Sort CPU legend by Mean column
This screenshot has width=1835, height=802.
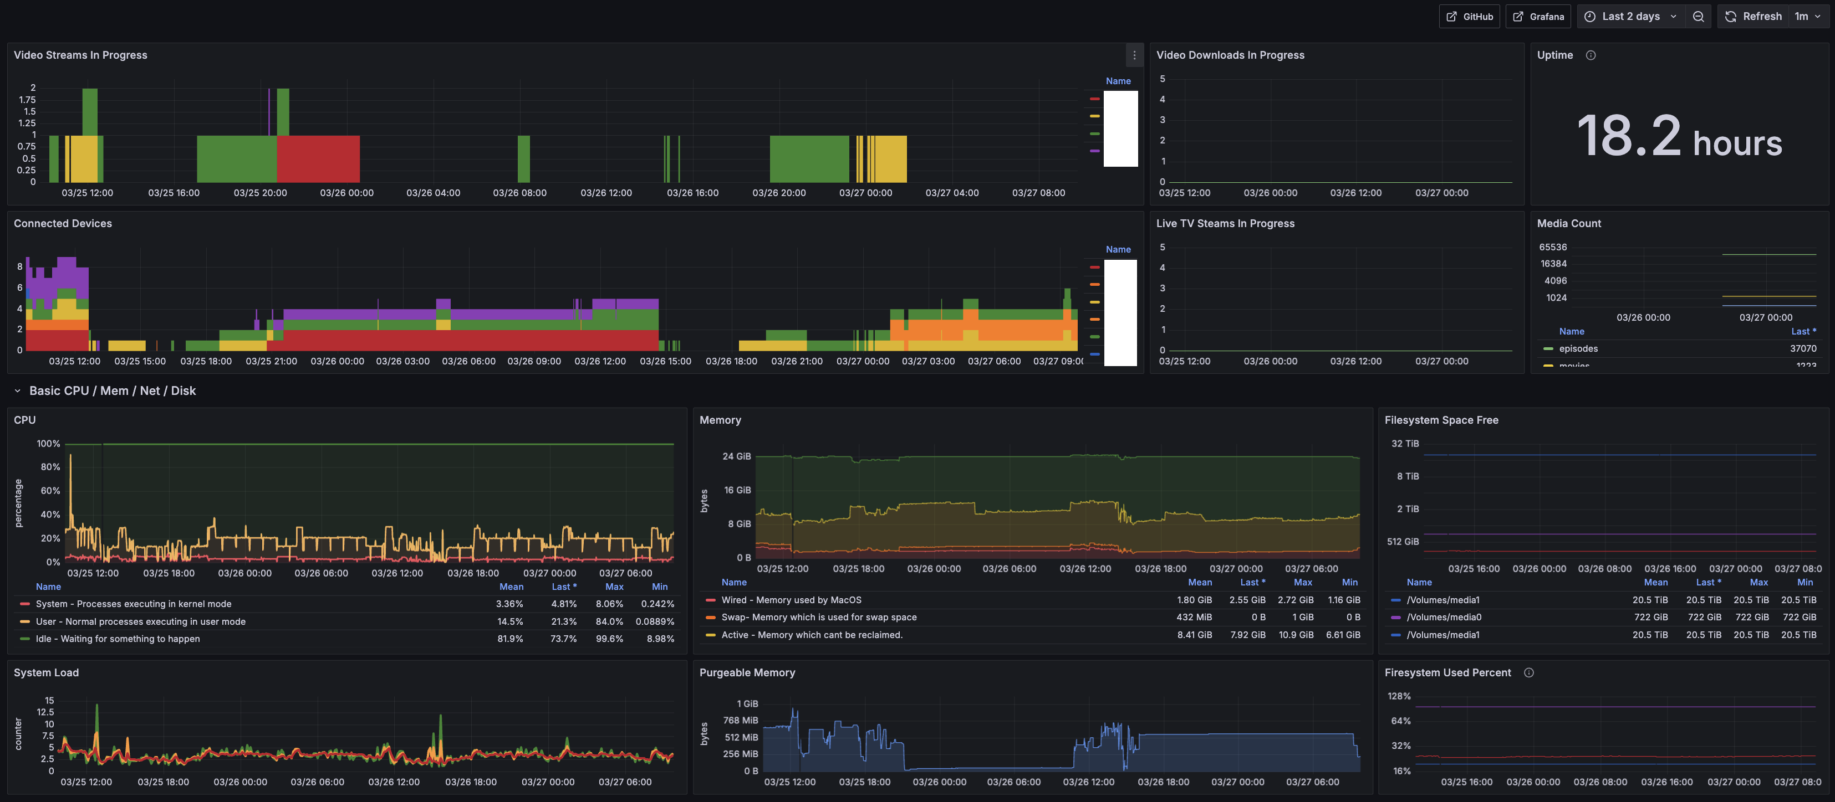point(511,587)
